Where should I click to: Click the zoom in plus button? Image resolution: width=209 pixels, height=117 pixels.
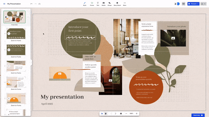tap(136, 114)
